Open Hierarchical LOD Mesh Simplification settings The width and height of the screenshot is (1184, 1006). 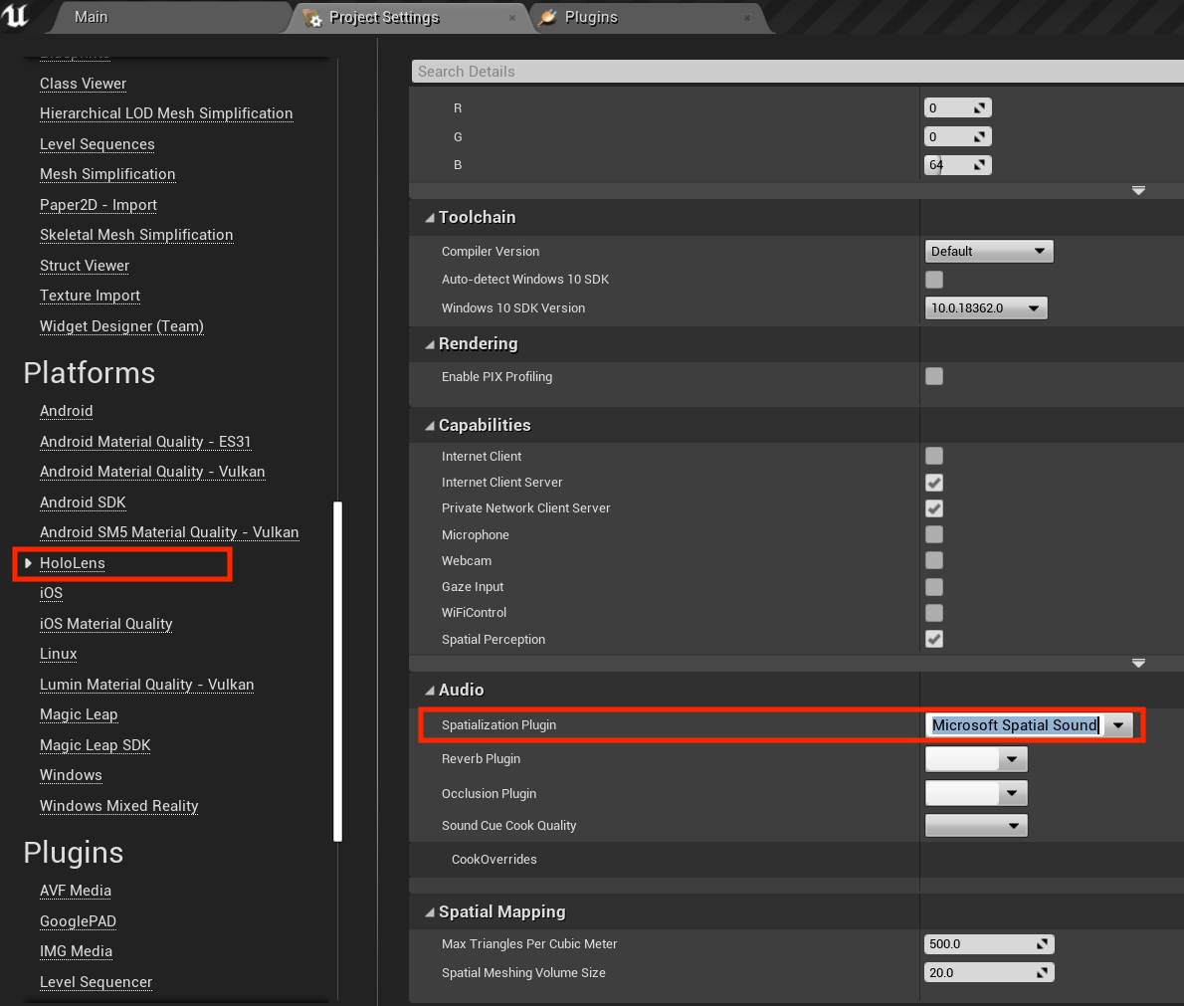tap(166, 113)
